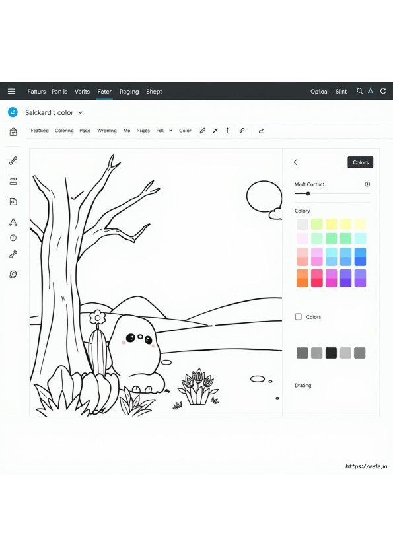Click the blue circular logo icon
The image size is (393, 556).
[13, 112]
